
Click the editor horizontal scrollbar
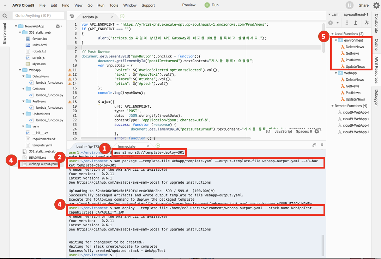166,138
